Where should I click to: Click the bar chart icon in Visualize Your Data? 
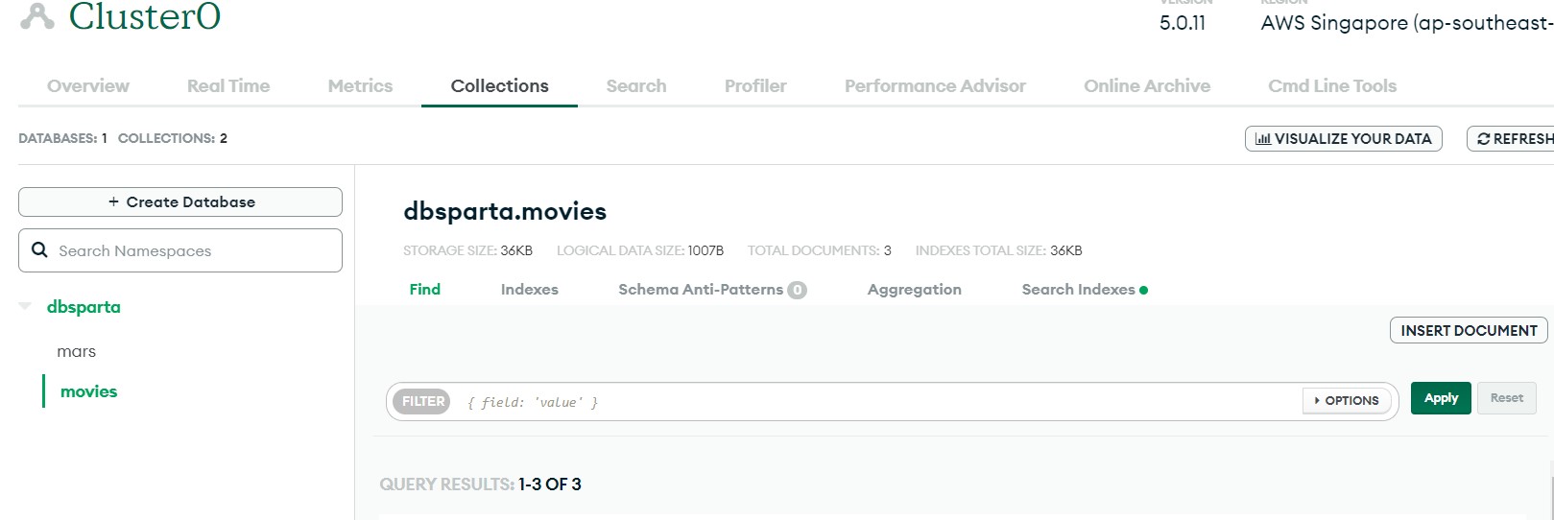(x=1263, y=139)
